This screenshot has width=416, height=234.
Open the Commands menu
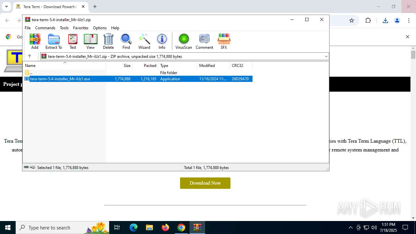45,28
